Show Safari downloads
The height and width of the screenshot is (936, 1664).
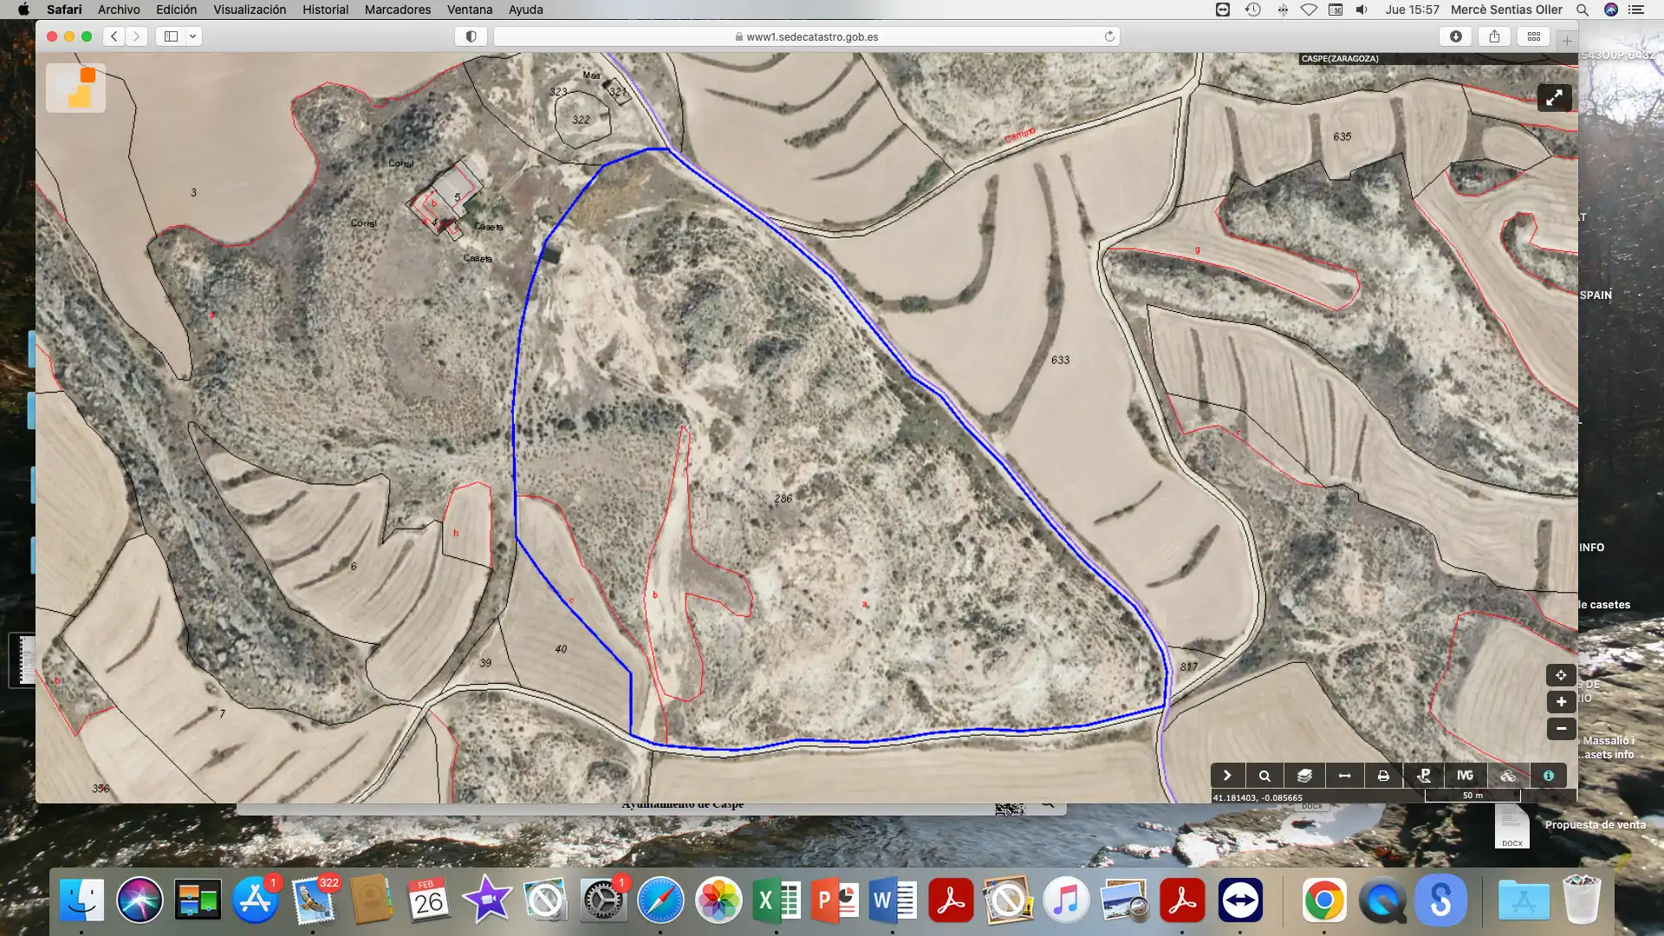[x=1456, y=36]
